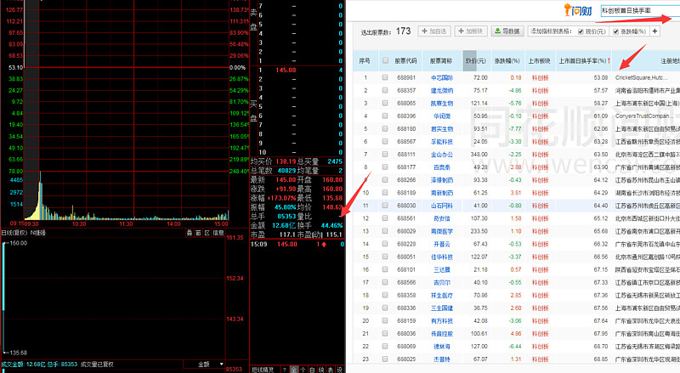Tick the select-all checkbox in the table header

(x=385, y=60)
